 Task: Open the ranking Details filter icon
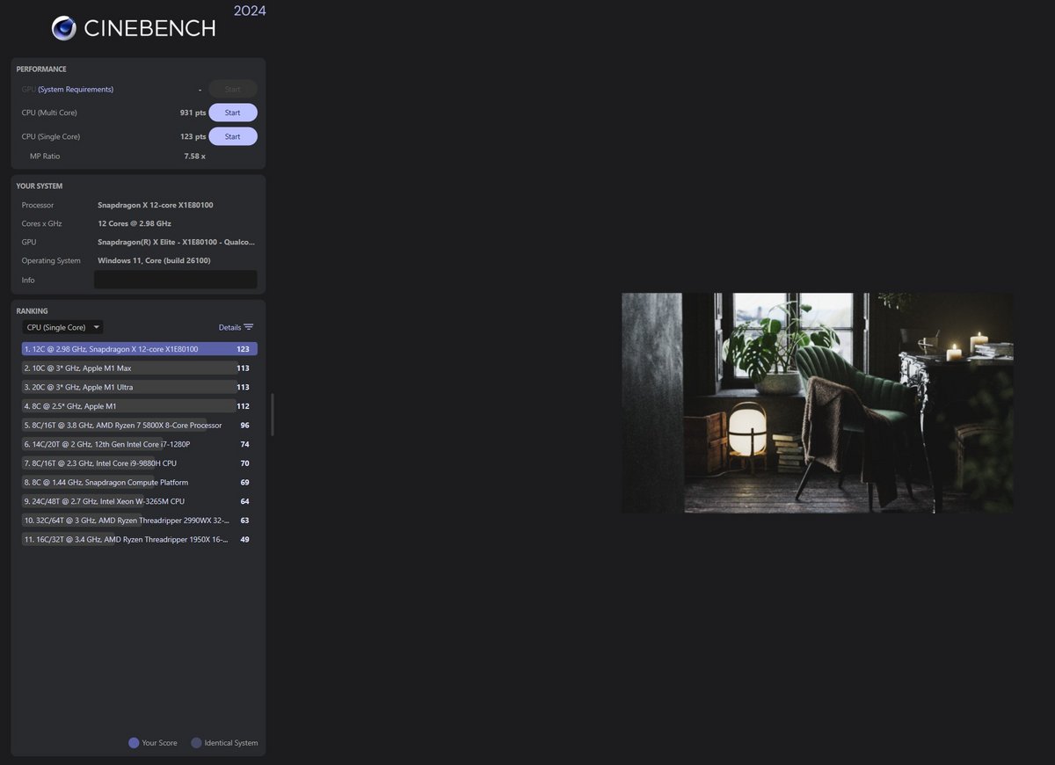point(249,327)
